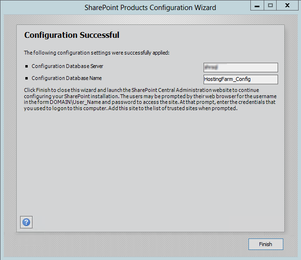The height and width of the screenshot is (260, 301).
Task: Select the Configuration Database Server label
Action: pos(67,66)
